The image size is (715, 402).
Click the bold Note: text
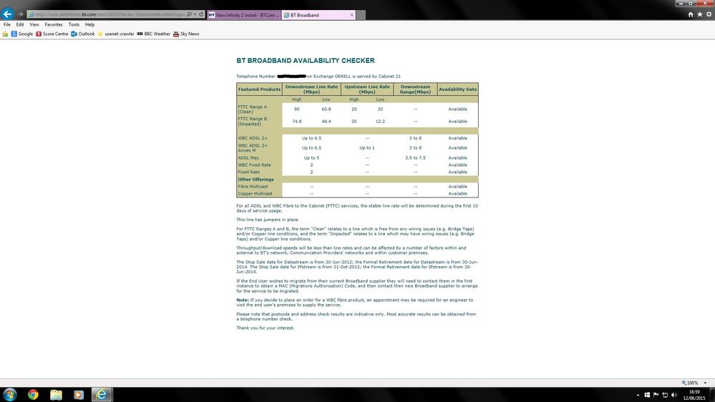242,300
